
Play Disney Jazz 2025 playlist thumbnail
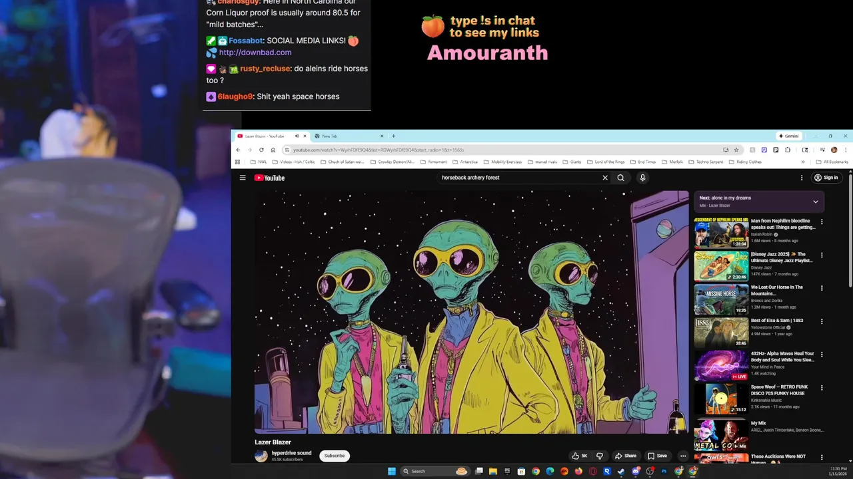pyautogui.click(x=721, y=266)
